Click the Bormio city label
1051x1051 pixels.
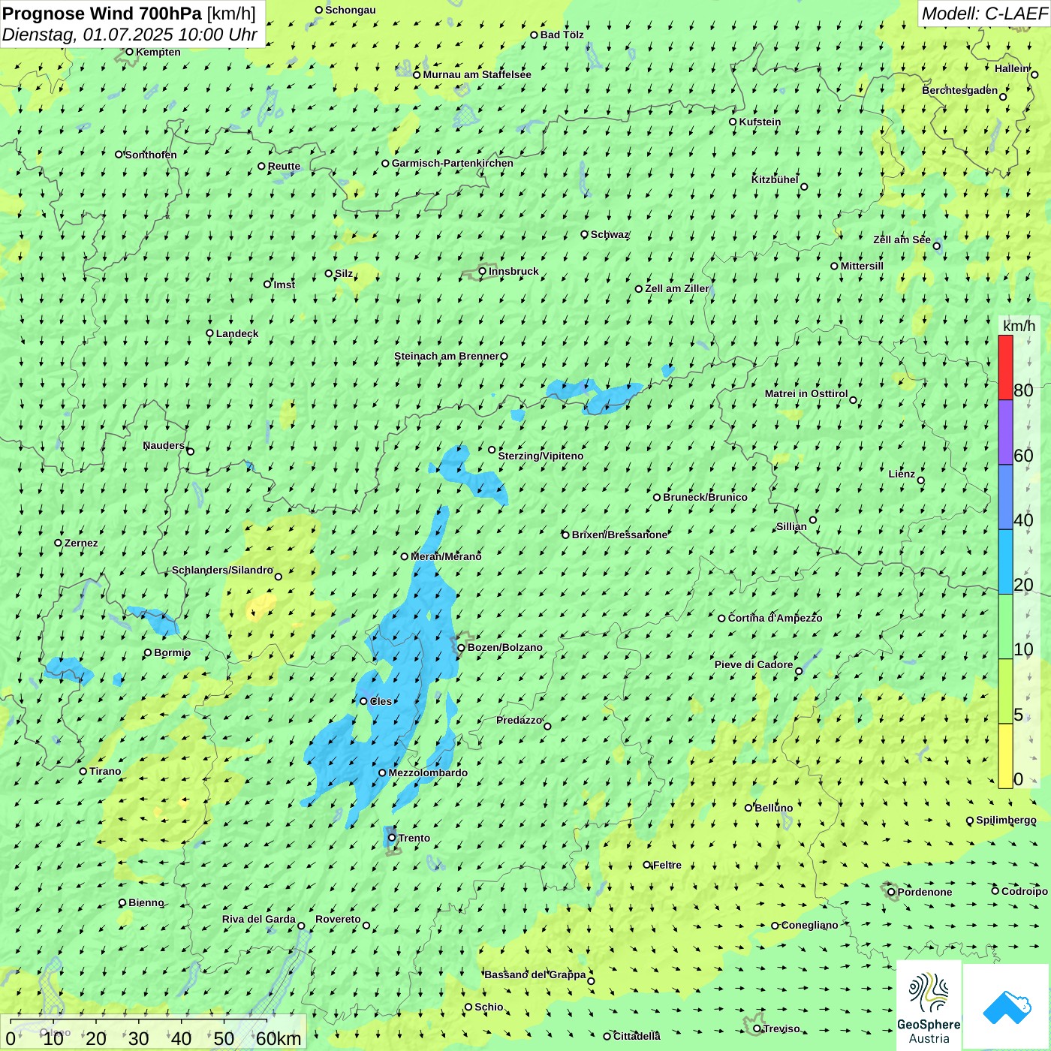pyautogui.click(x=172, y=652)
